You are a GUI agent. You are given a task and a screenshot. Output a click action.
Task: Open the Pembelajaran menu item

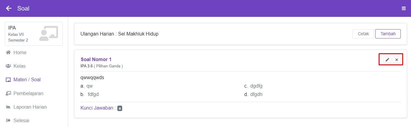point(28,94)
